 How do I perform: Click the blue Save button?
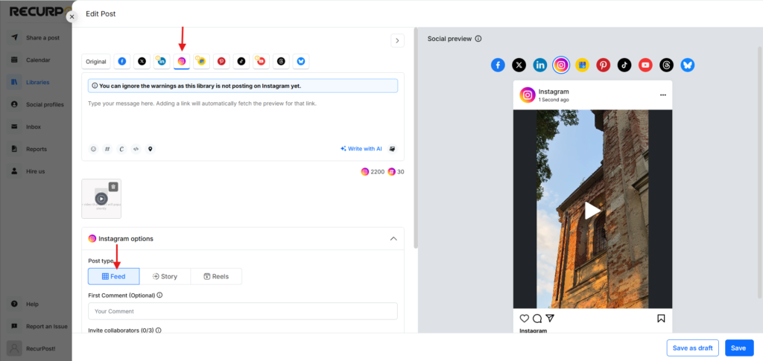[739, 348]
